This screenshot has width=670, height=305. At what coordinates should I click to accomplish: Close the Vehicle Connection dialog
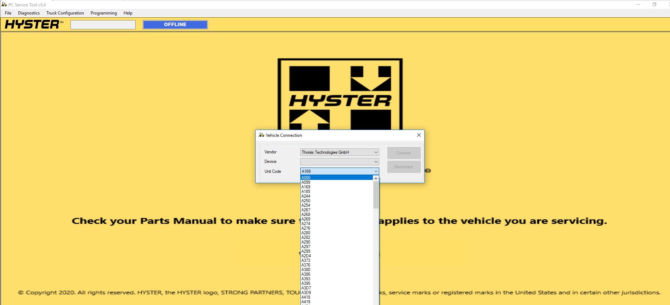tap(419, 135)
